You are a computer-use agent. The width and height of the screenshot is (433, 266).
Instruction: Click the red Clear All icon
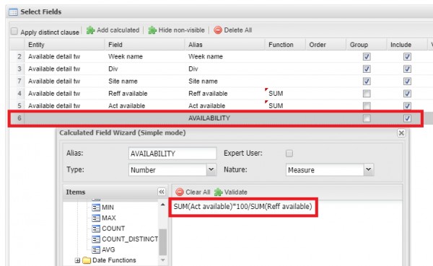(x=180, y=192)
